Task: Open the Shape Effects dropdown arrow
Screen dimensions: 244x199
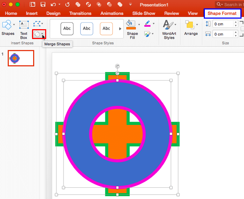Action: coord(153,34)
